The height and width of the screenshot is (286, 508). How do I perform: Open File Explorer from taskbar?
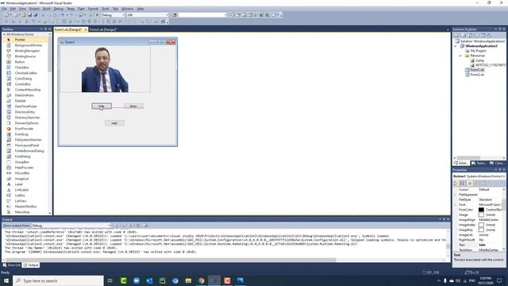[x=188, y=280]
